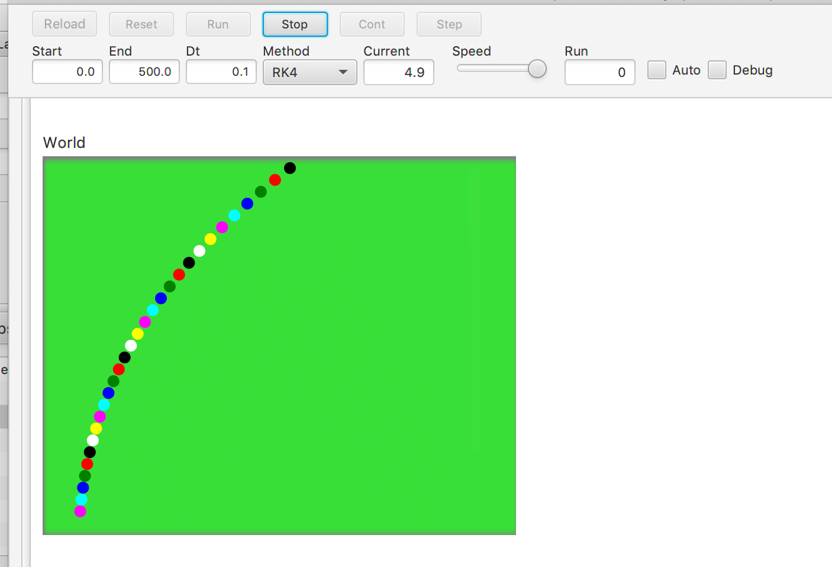
Task: Click the topmost cyan dot
Action: point(234,215)
